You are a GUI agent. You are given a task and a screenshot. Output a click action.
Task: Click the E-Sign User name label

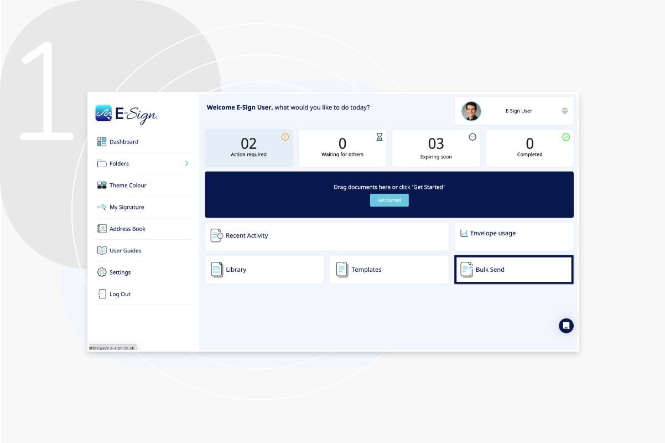point(519,111)
